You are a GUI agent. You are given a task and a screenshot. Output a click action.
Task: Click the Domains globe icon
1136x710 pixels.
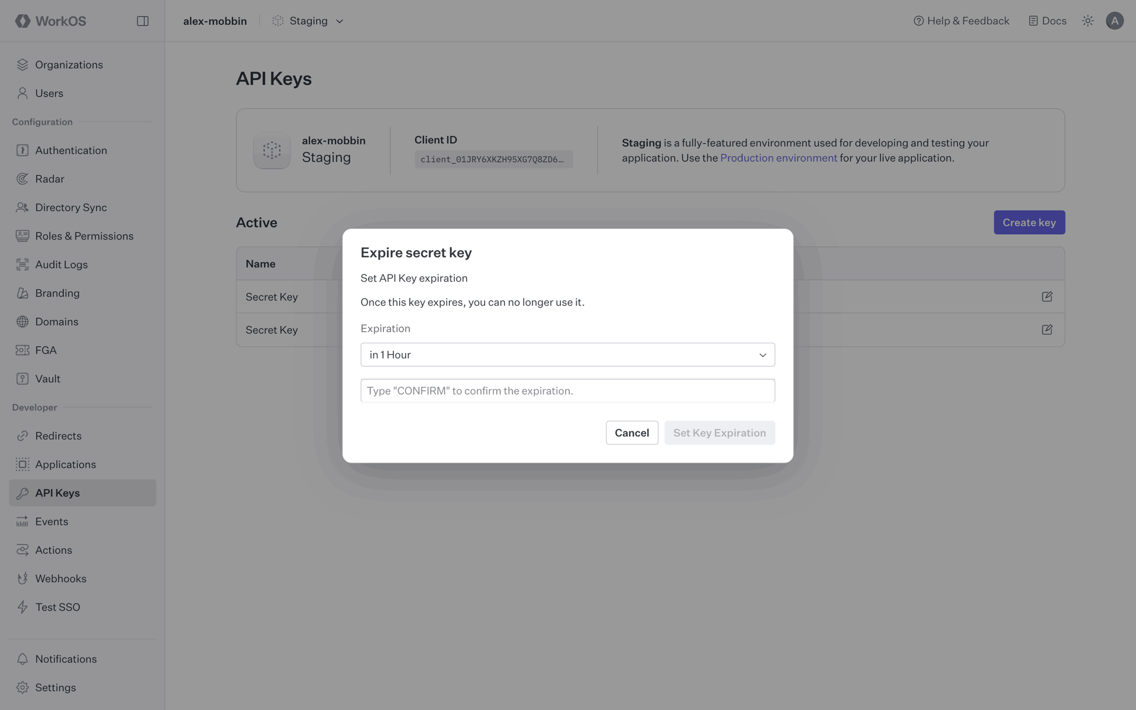pyautogui.click(x=22, y=321)
